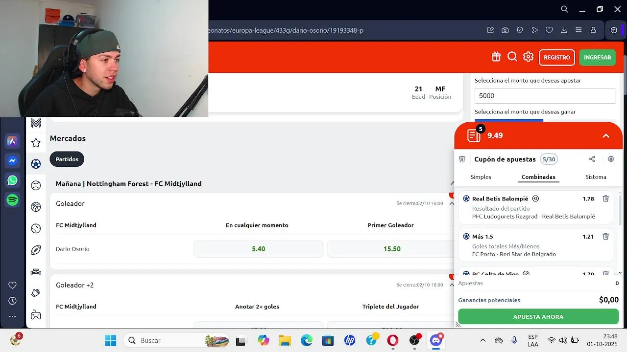
Task: Open extensions cube icon in browser toolbar
Action: 614,30
